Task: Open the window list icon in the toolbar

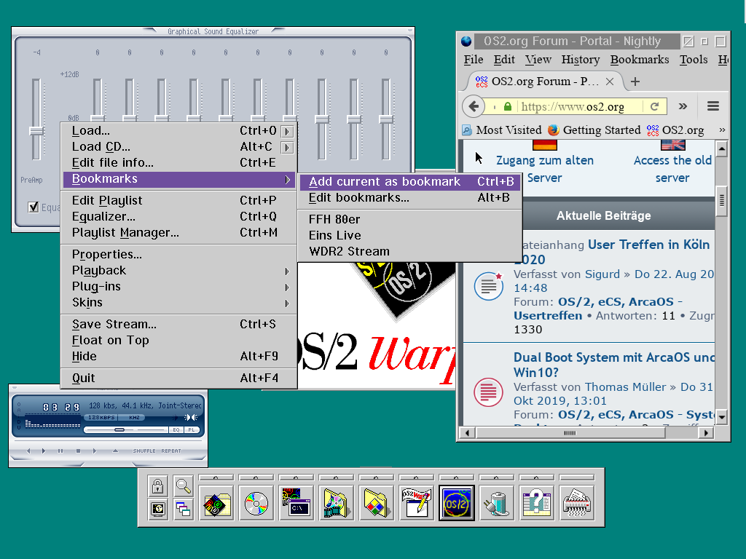Action: tap(183, 509)
